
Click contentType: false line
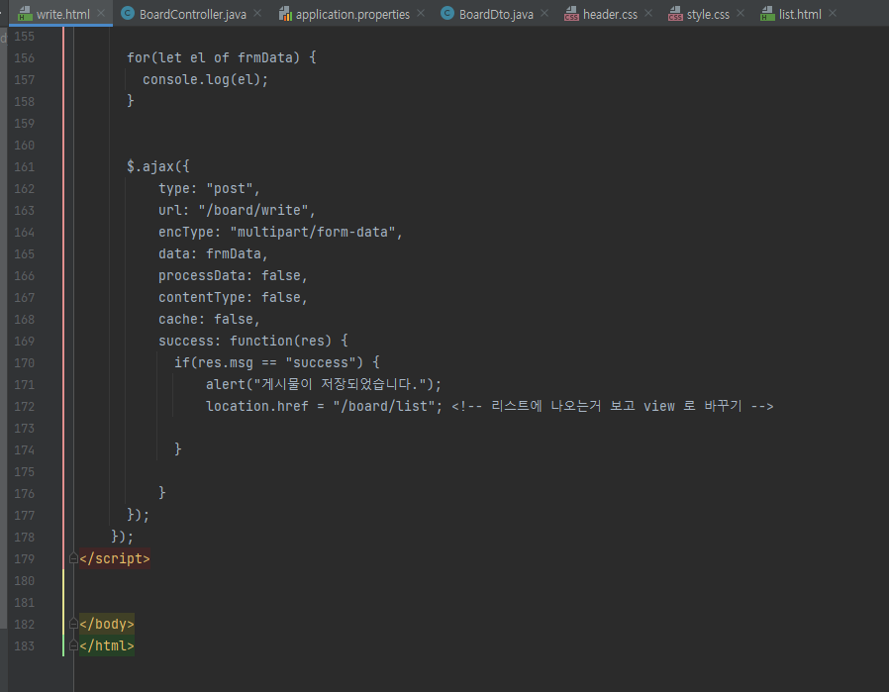pos(233,298)
